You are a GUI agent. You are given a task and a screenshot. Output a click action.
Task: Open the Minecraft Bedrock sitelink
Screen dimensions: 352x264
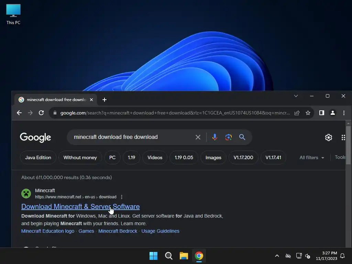(118, 231)
